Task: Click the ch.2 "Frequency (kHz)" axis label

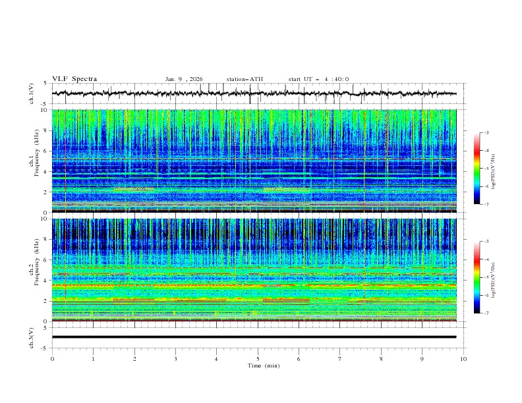Action: 37,261
